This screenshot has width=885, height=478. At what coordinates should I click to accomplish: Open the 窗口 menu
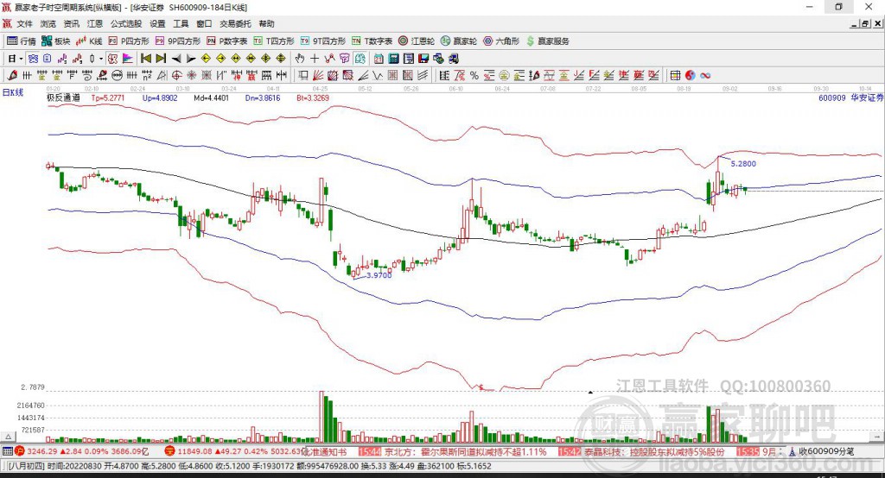click(204, 23)
